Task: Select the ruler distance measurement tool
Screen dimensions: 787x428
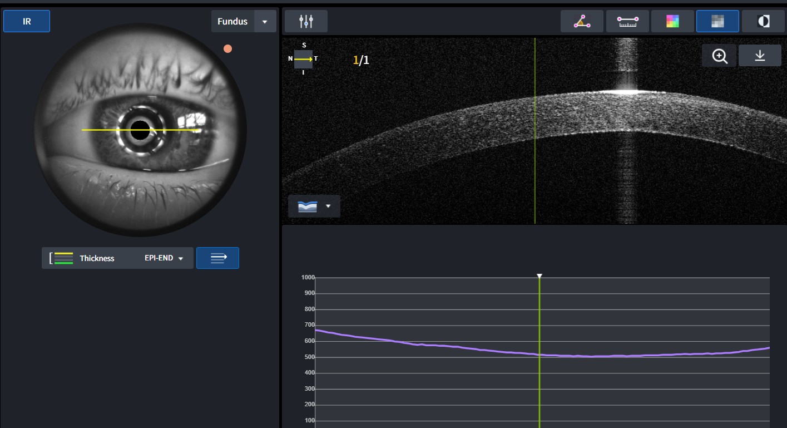Action: click(627, 21)
